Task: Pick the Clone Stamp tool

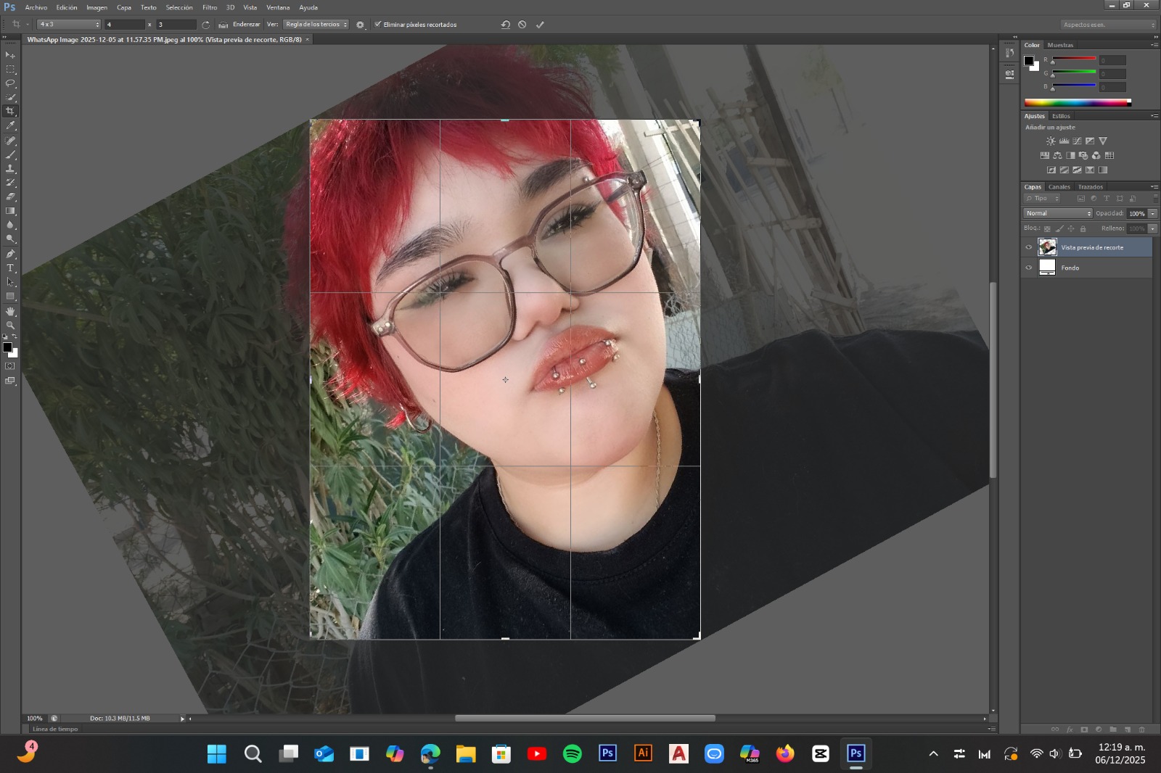Action: coord(10,169)
